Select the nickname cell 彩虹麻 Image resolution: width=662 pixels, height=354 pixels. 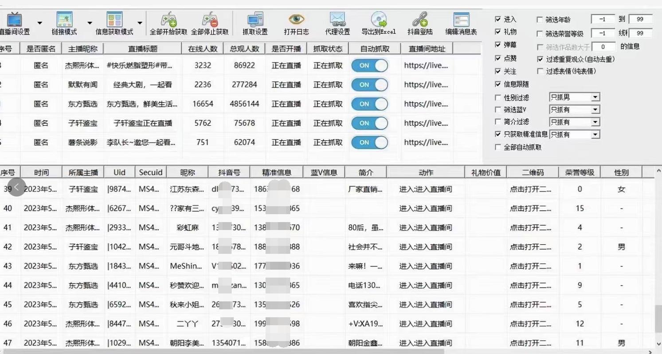(x=188, y=228)
